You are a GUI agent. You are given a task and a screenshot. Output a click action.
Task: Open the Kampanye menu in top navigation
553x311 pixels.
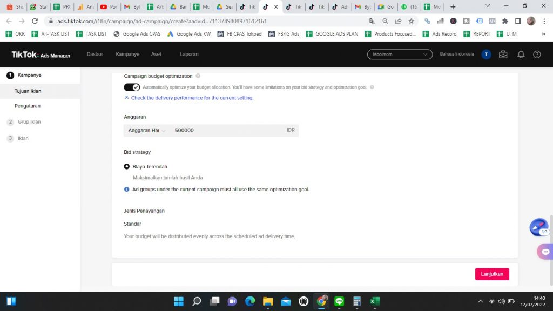pos(127,55)
